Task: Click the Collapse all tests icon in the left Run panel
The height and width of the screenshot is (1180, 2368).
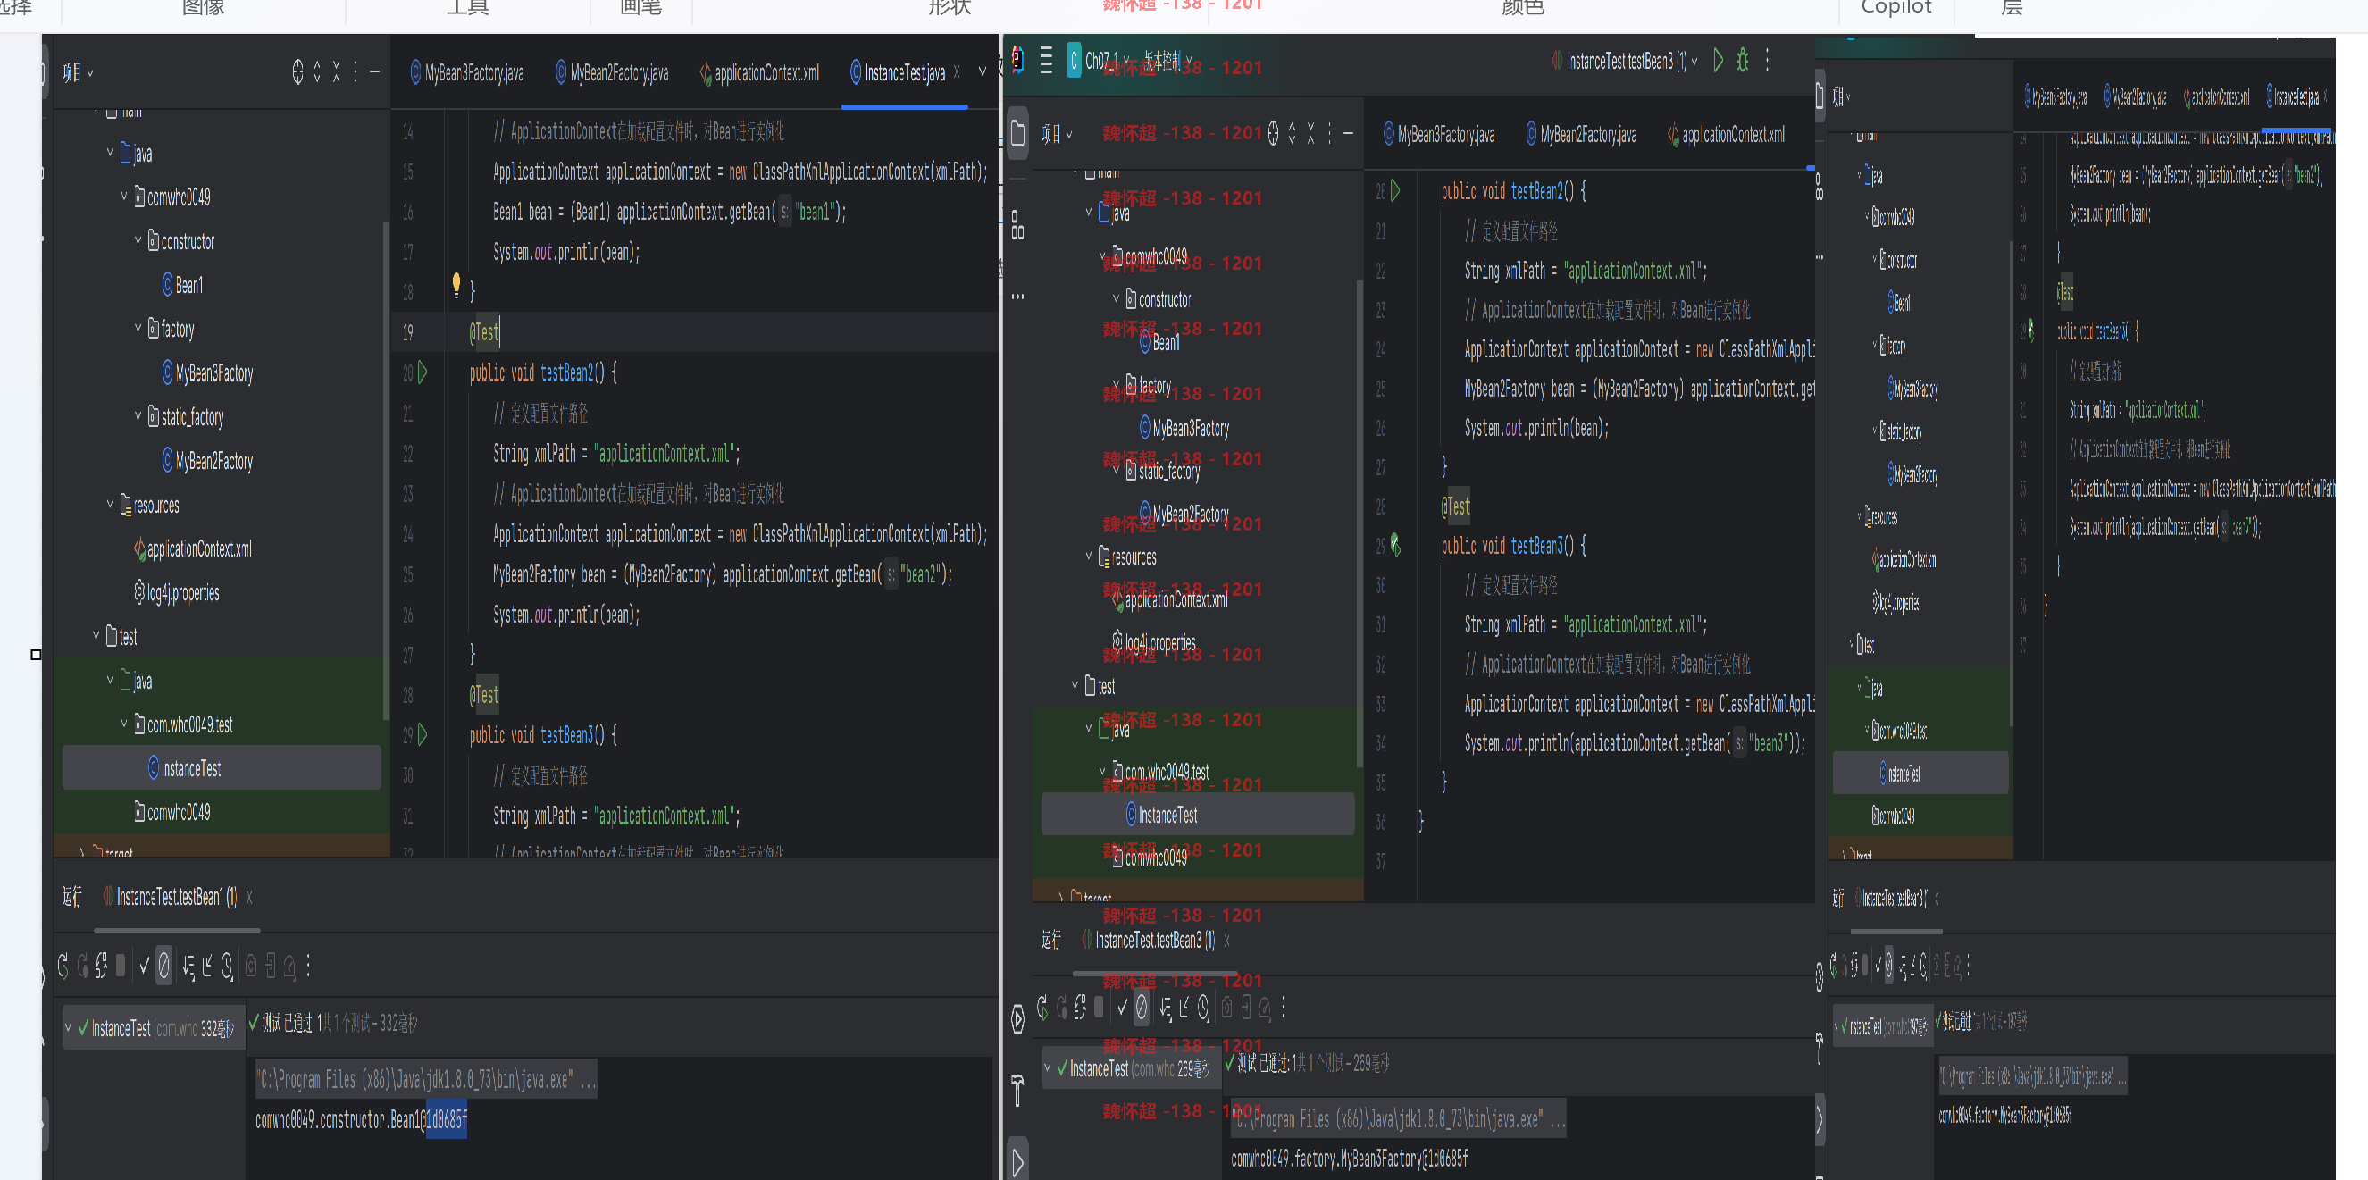Action: [207, 966]
